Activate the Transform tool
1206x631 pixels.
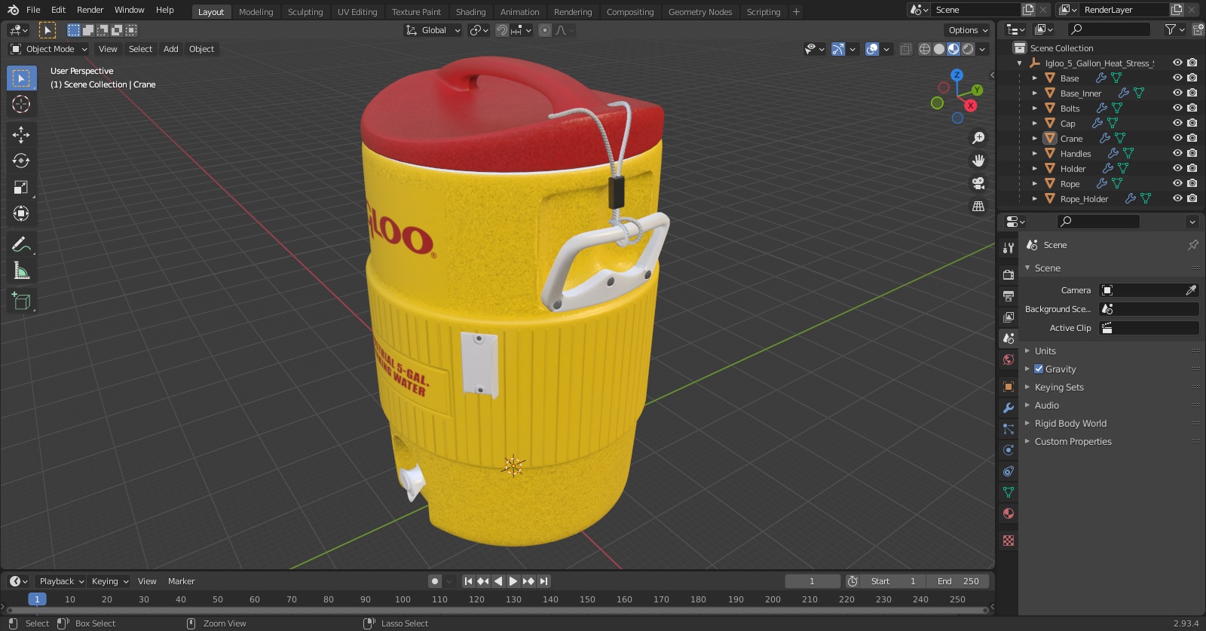coord(21,213)
